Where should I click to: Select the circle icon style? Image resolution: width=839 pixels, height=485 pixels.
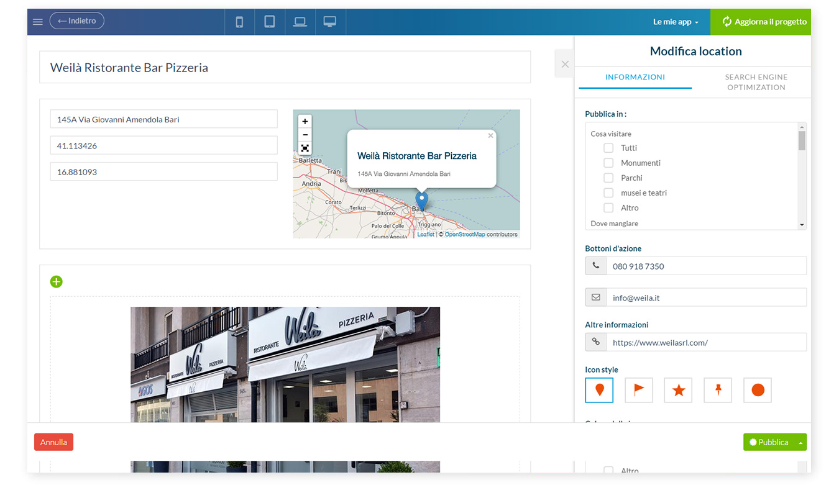click(758, 390)
